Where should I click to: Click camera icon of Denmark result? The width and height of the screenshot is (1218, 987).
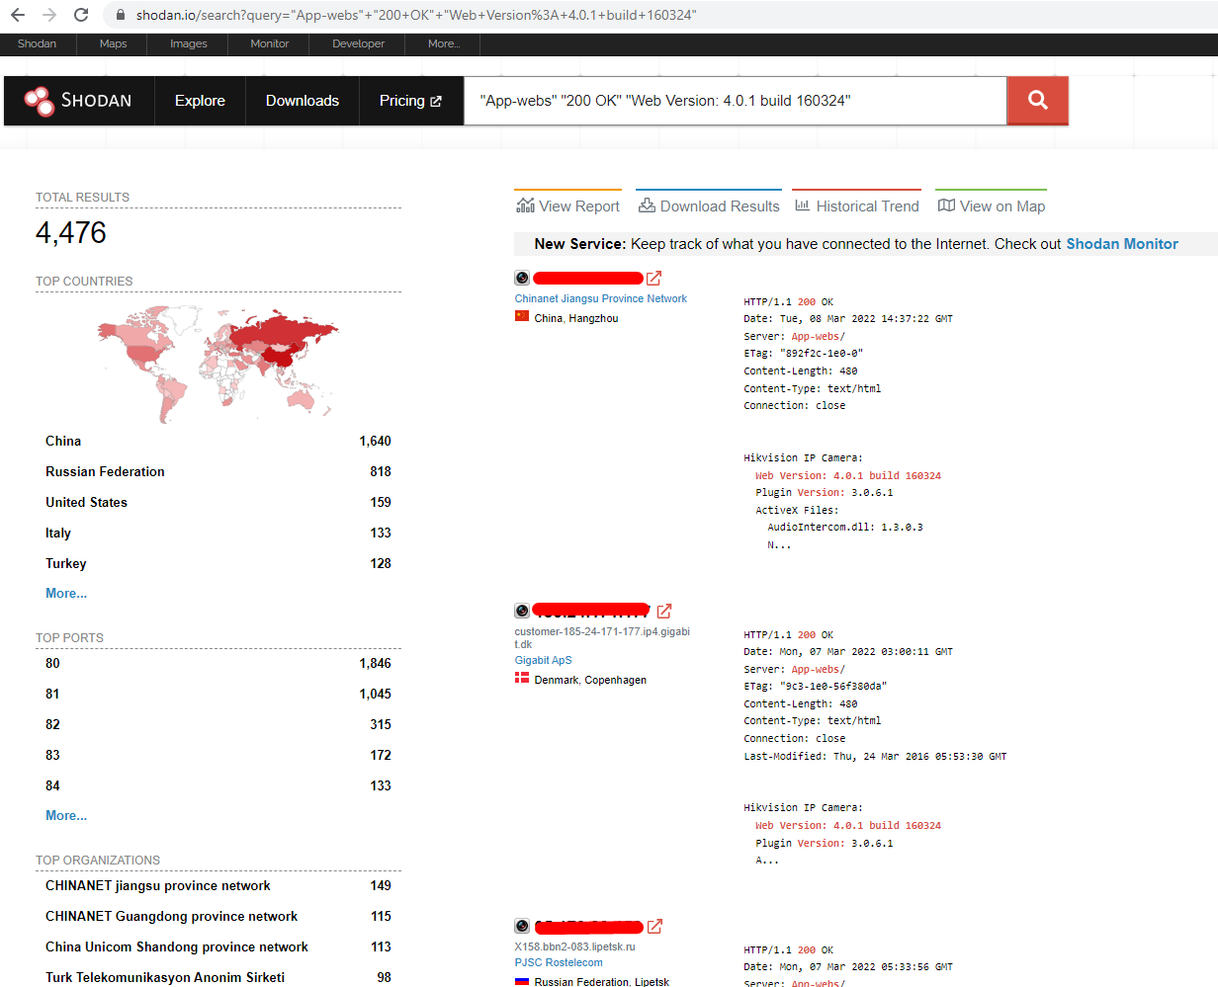pos(522,612)
